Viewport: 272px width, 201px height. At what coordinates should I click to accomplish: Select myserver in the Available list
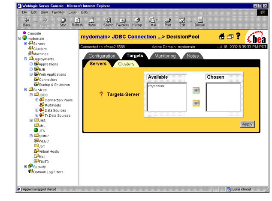(x=156, y=86)
